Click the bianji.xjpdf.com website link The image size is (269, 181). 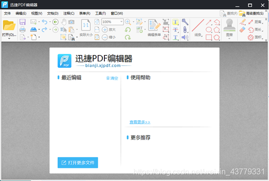pos(103,66)
